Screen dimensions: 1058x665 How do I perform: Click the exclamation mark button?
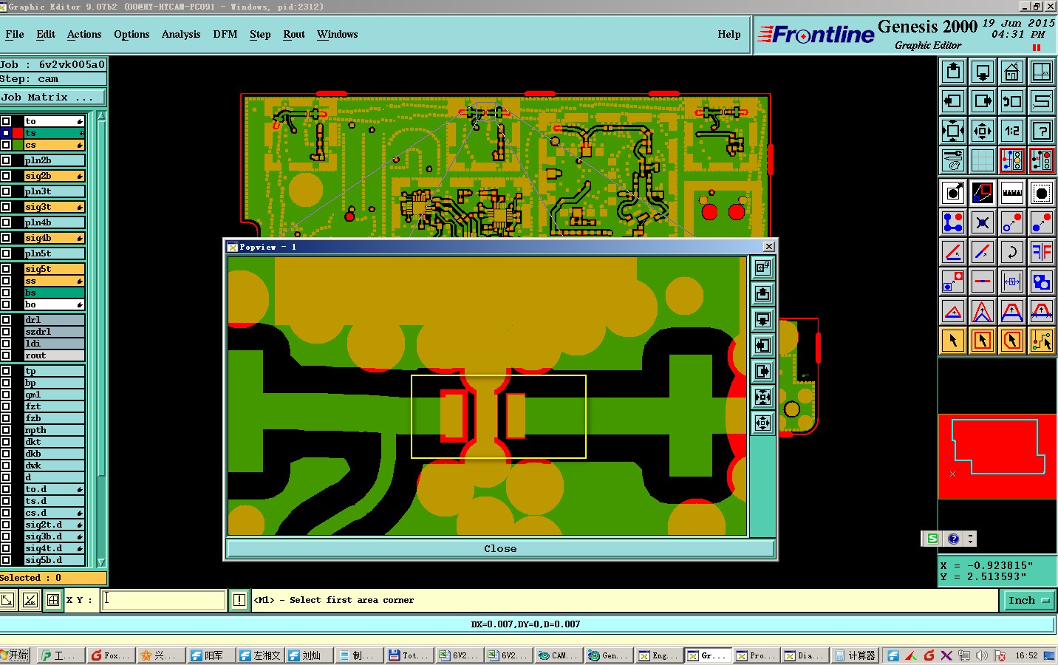coord(239,600)
